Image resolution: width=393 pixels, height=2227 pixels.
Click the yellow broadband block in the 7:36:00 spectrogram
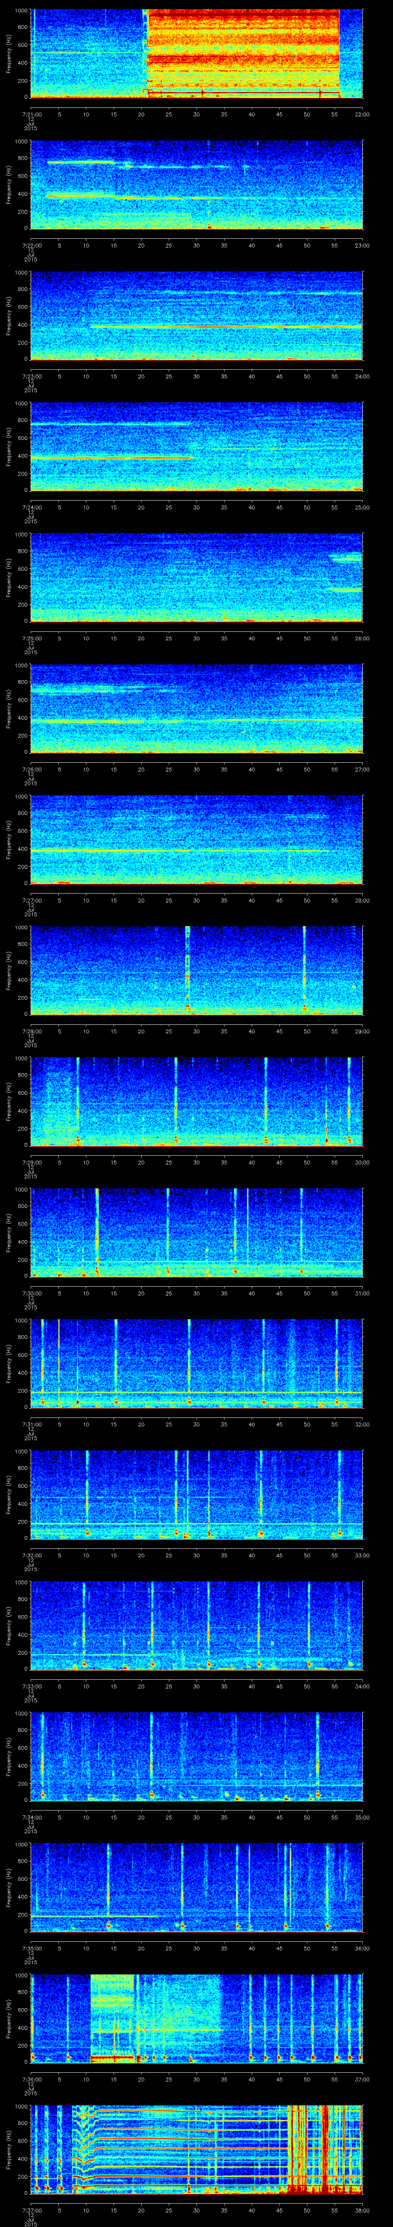point(112,2019)
